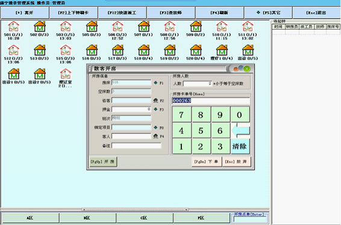Open room dropdown arrow beside F1
The height and width of the screenshot is (225, 341).
point(155,83)
